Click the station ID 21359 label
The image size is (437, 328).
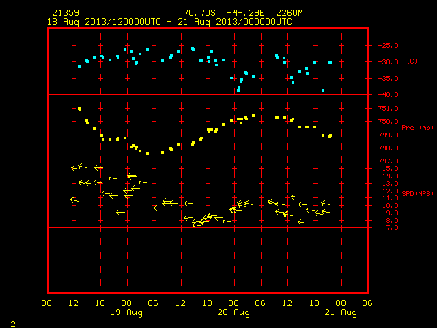pyautogui.click(x=66, y=13)
